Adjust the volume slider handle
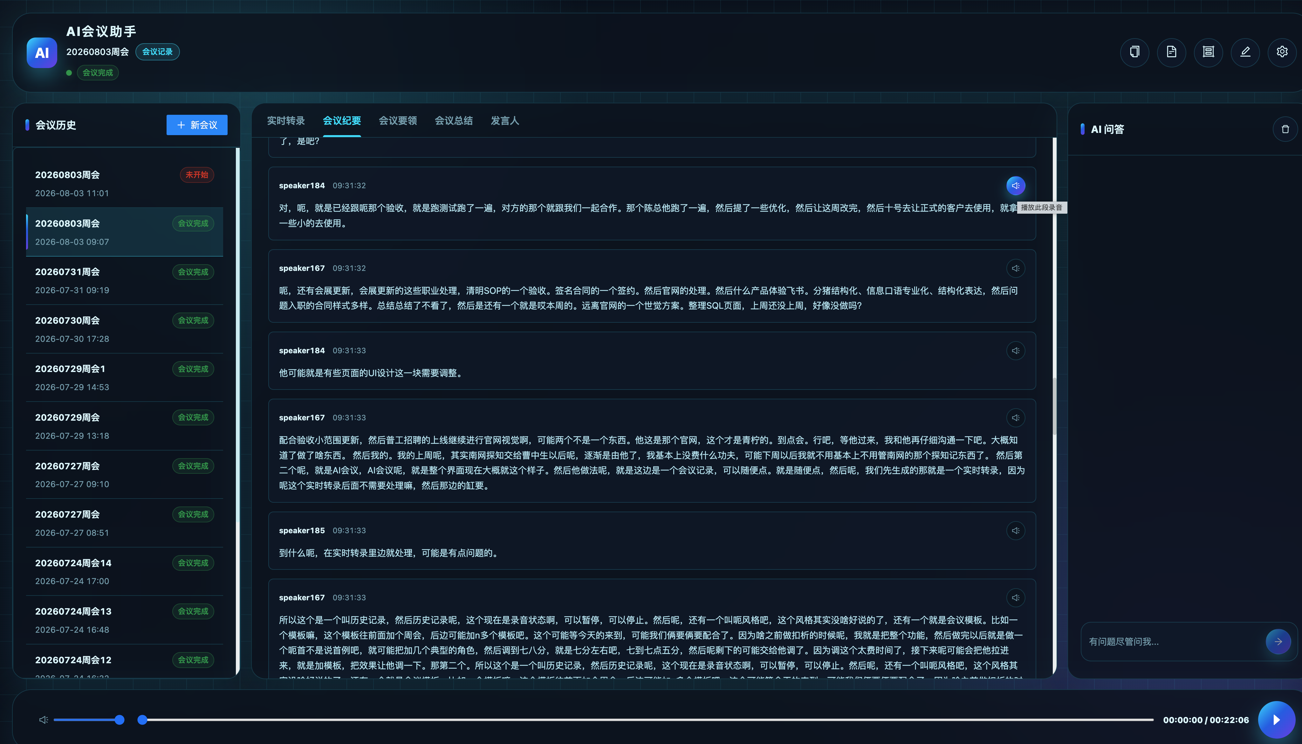Image resolution: width=1302 pixels, height=744 pixels. pos(119,720)
